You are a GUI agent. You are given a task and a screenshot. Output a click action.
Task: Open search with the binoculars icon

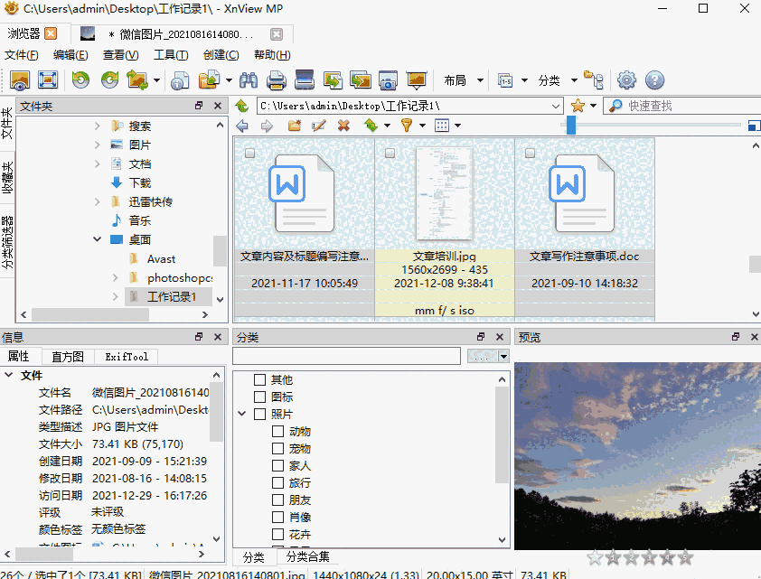[x=249, y=79]
